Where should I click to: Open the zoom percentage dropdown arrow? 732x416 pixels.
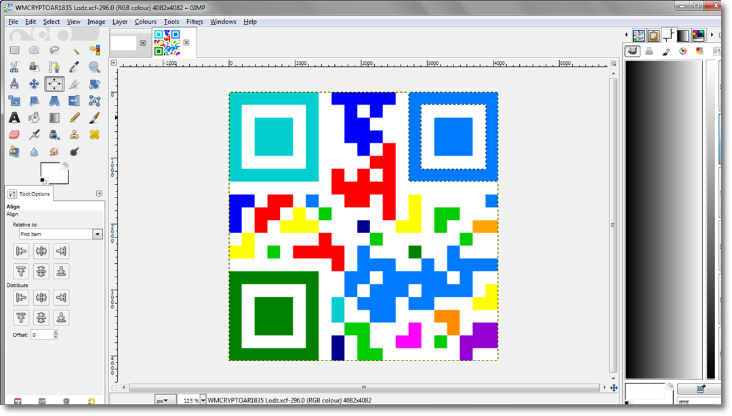click(x=203, y=400)
